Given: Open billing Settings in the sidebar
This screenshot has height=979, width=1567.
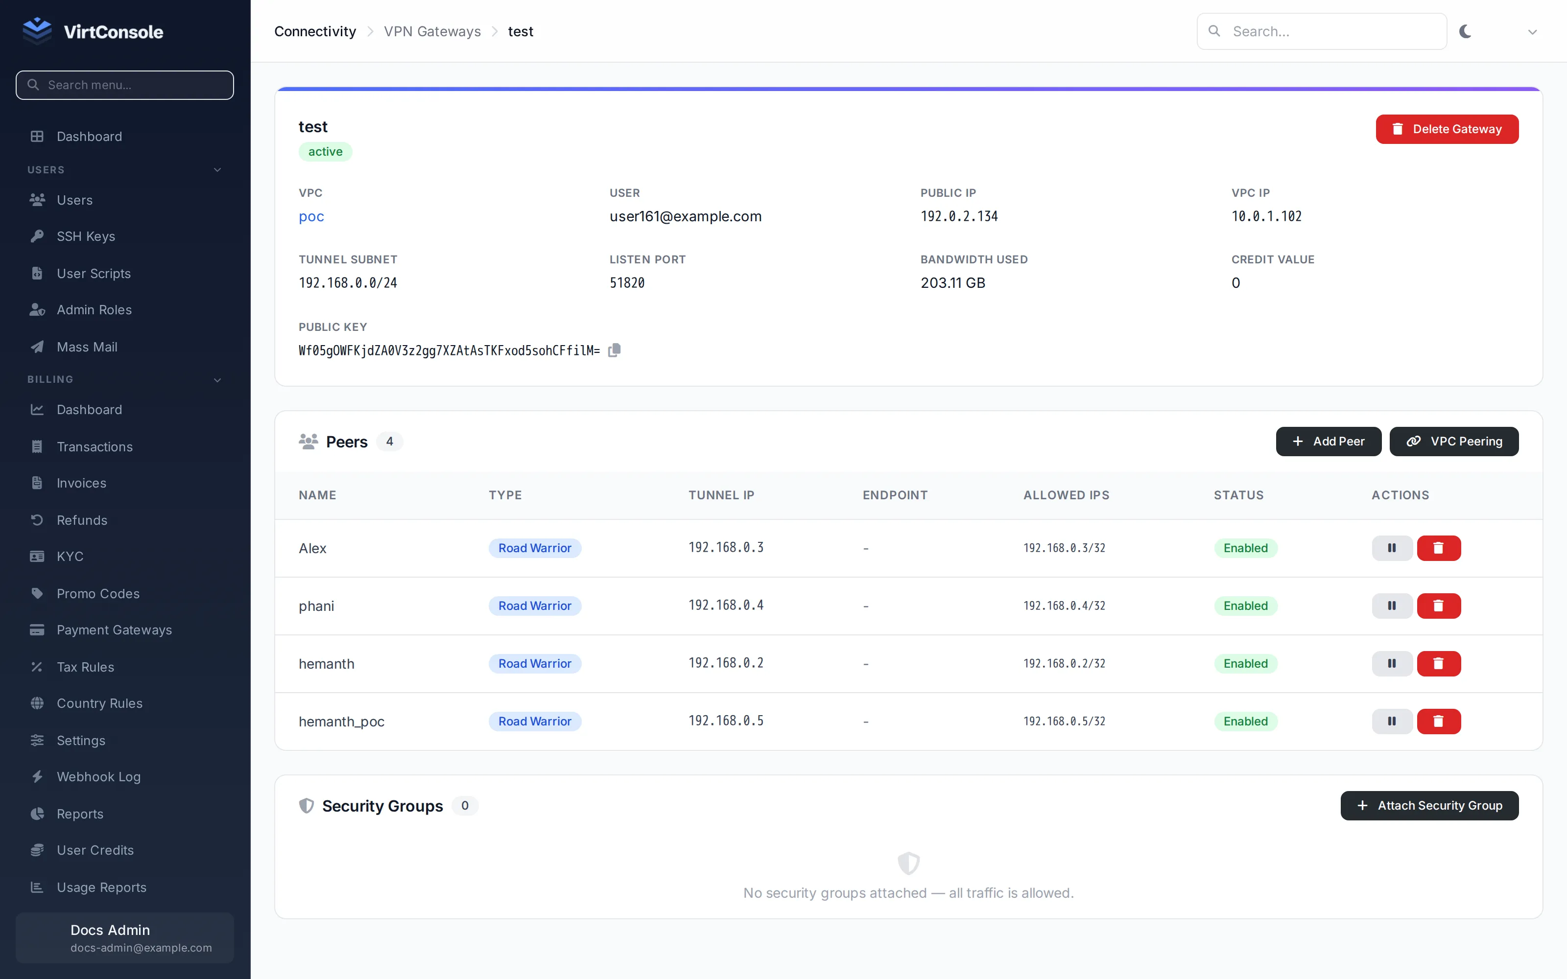Looking at the screenshot, I should (x=125, y=740).
